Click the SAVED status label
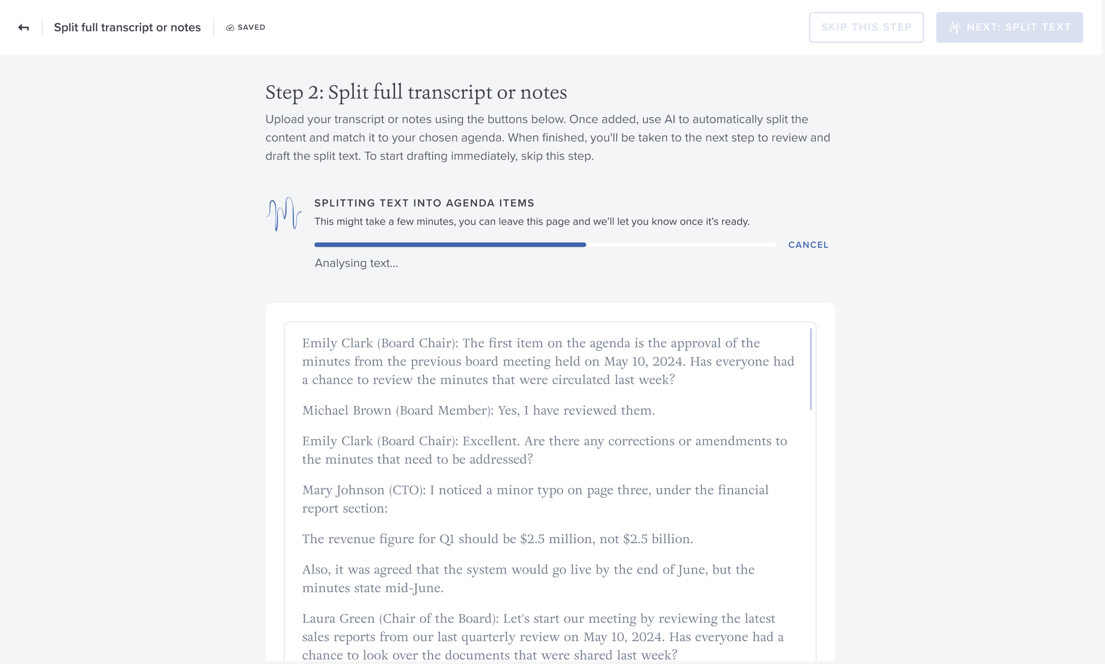Viewport: 1105px width, 664px height. (251, 28)
